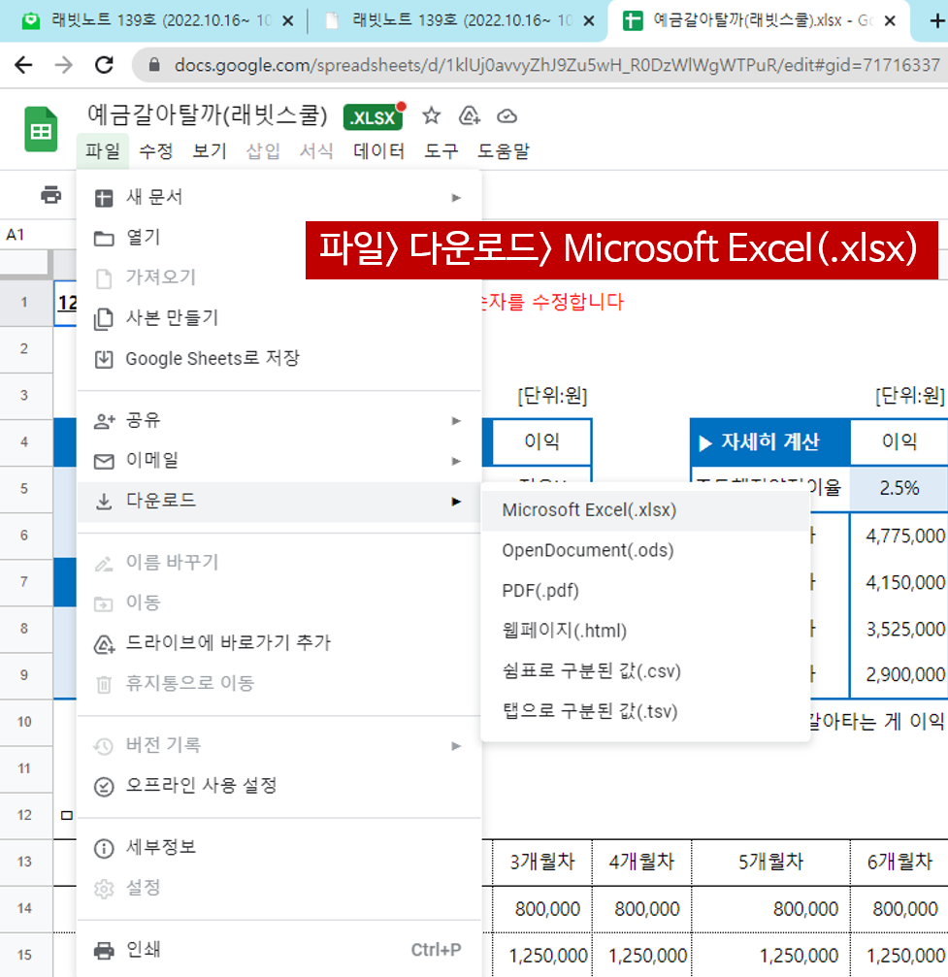
Task: Click the Google Sheets home icon
Action: [x=41, y=130]
